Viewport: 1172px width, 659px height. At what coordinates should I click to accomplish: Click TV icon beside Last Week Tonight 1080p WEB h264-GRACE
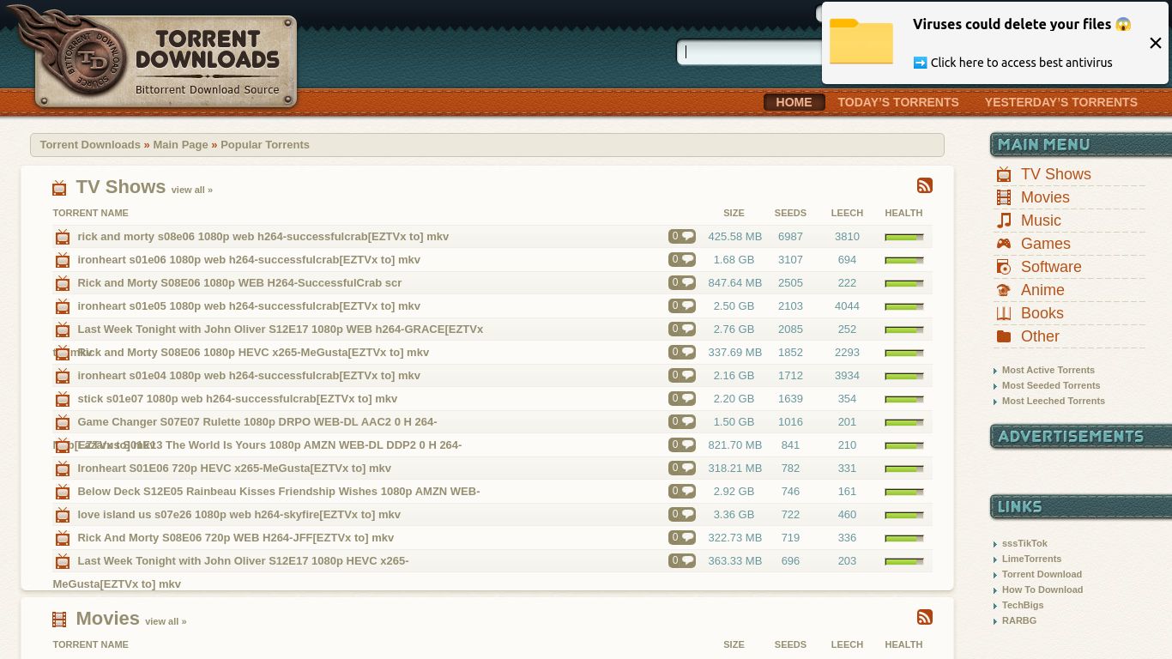click(63, 330)
